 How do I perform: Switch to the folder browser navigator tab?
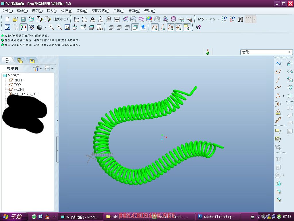point(20,60)
